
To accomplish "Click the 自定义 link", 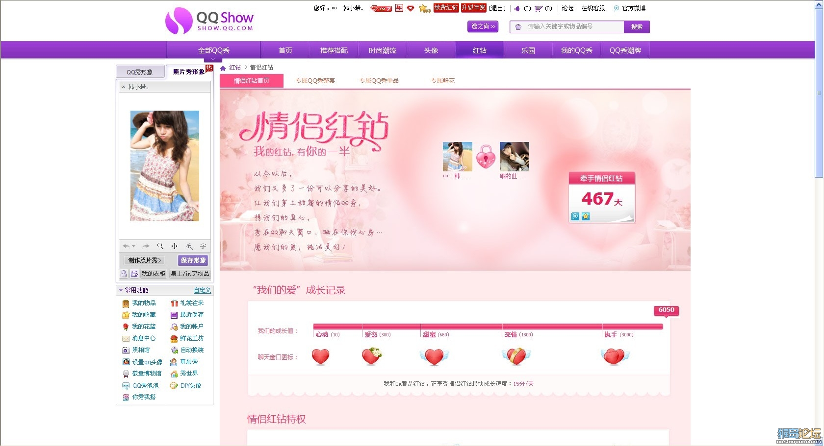I will (x=203, y=290).
